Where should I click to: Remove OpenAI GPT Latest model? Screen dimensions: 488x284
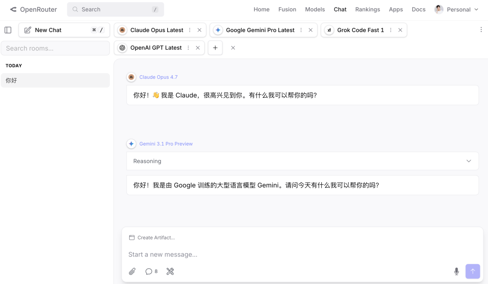click(x=197, y=48)
